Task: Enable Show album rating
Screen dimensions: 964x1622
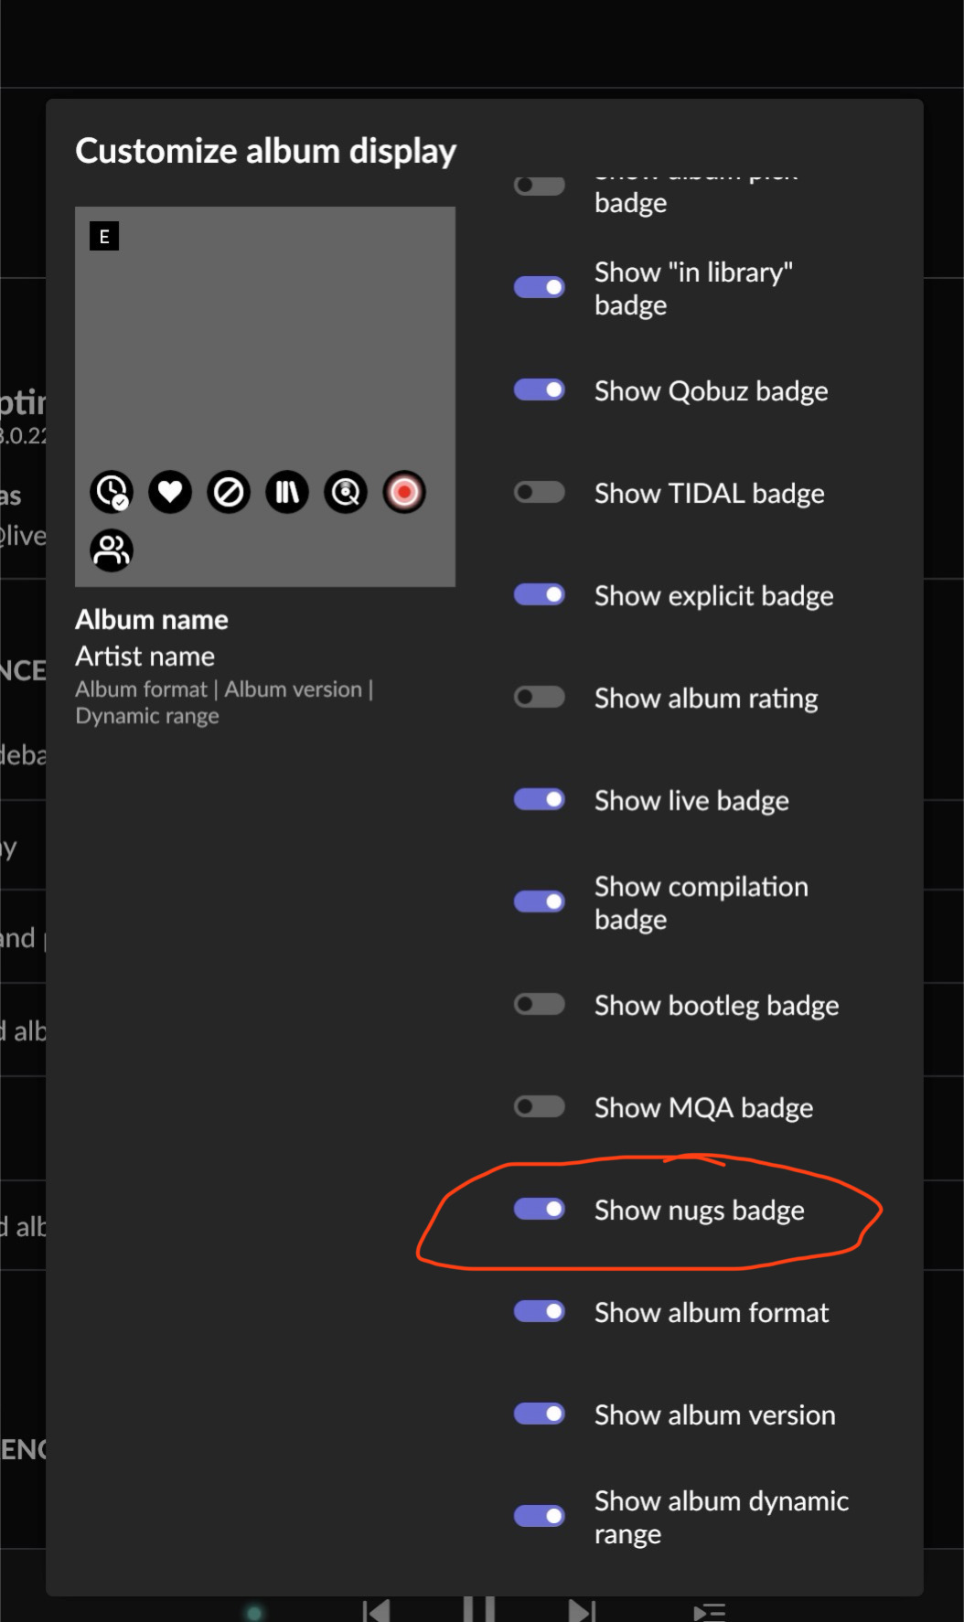Action: (x=540, y=698)
